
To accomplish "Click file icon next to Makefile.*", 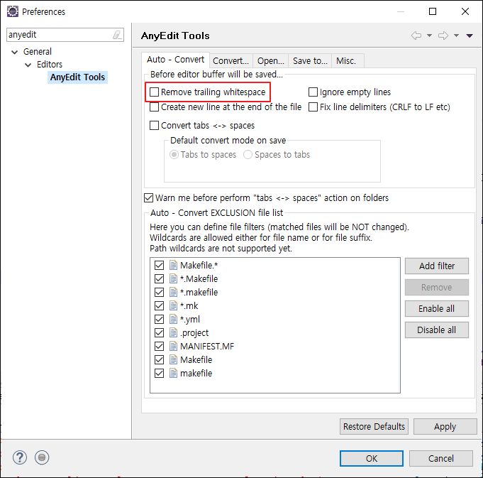I will 174,265.
